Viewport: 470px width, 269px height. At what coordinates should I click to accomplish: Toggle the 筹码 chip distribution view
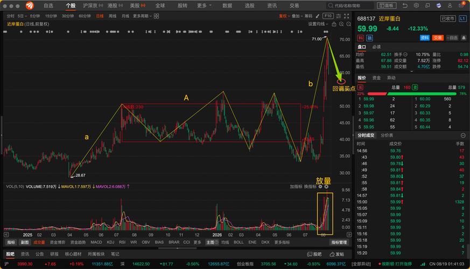click(308, 16)
